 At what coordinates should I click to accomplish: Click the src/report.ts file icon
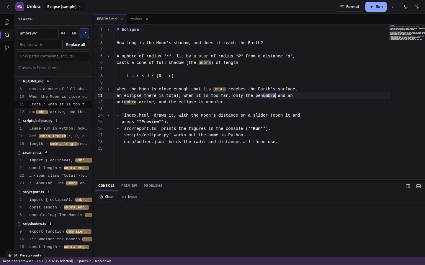(19, 192)
